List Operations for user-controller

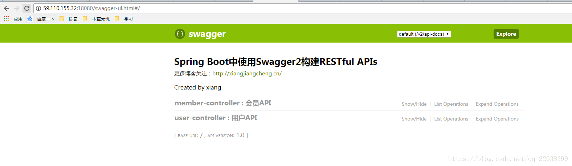point(451,119)
